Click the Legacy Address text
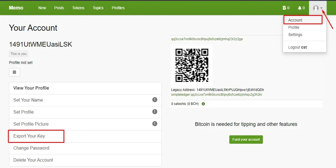 [x=218, y=90]
